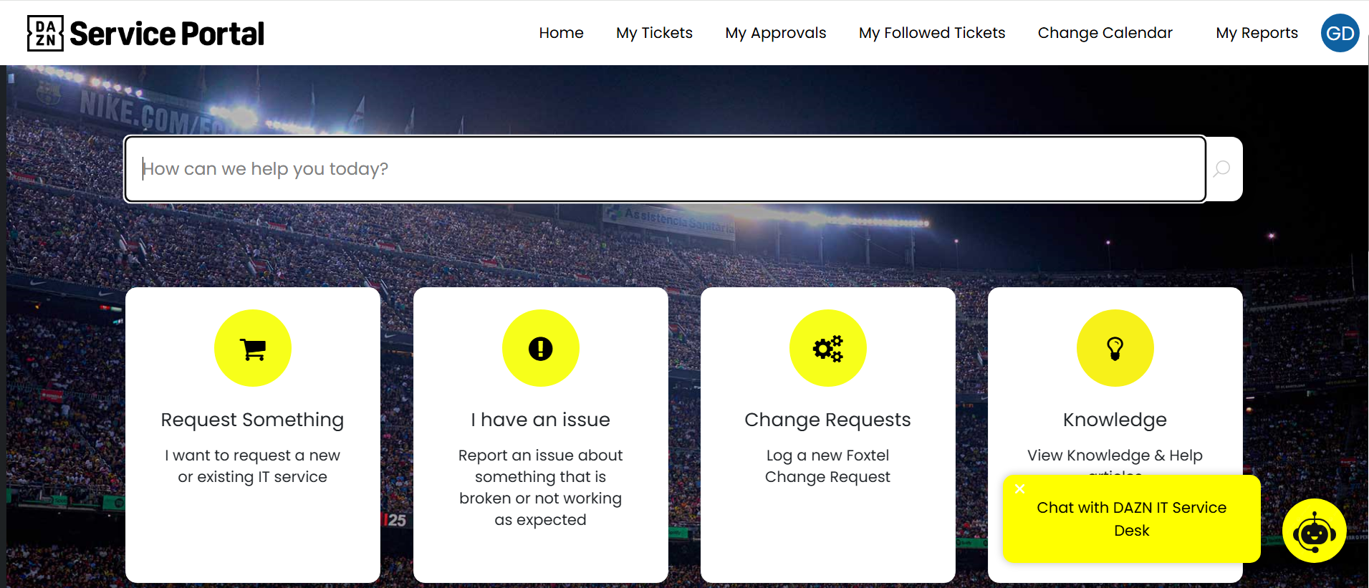Click the shopping cart icon
Viewport: 1369px width, 588px height.
(253, 349)
